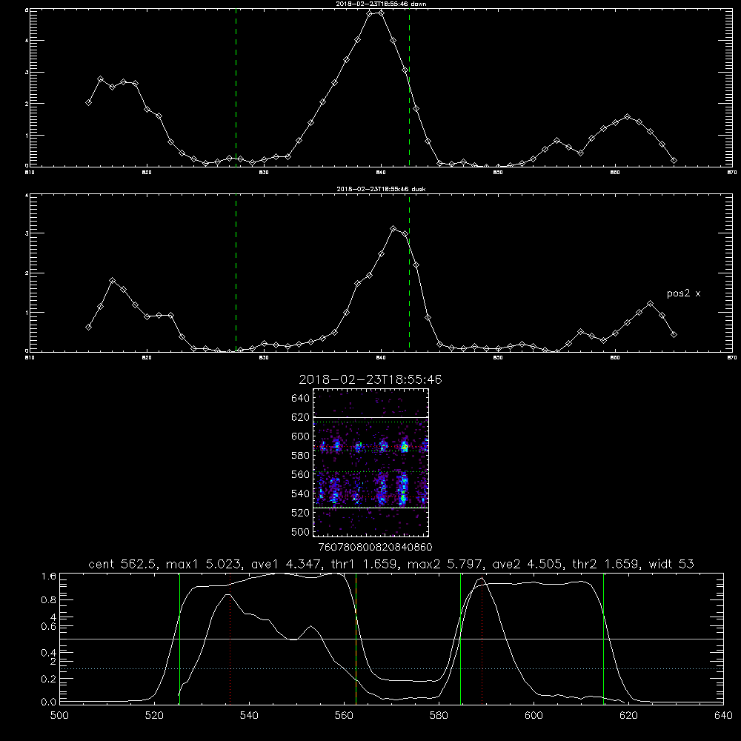Click the '760780800820840860' heat map x-axis labels
Viewport: 741px width, 741px height.
click(375, 547)
